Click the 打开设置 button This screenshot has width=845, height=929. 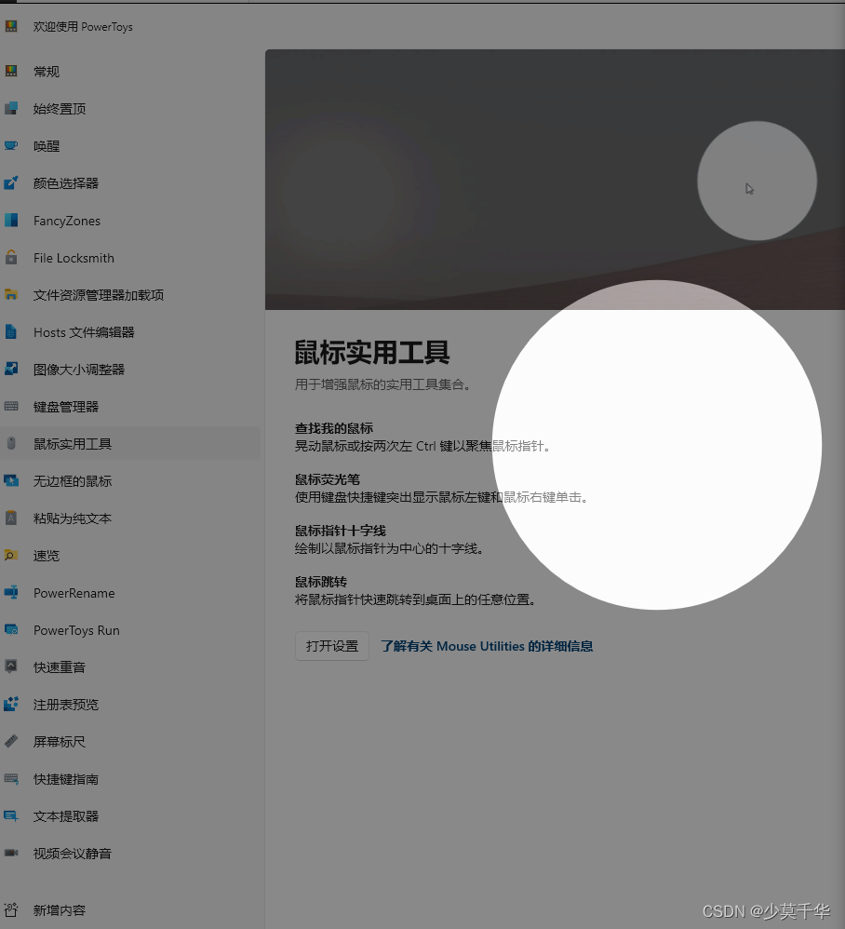(x=332, y=646)
